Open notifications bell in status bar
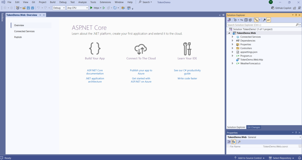 click(x=299, y=158)
